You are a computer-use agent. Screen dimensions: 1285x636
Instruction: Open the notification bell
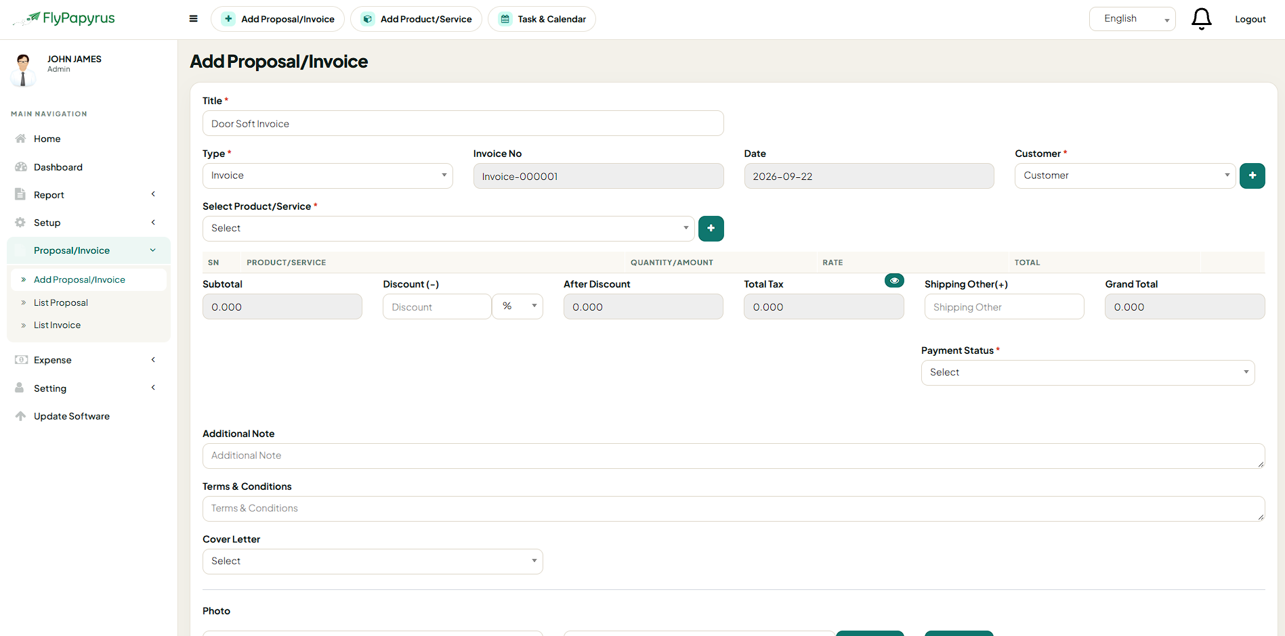pyautogui.click(x=1202, y=19)
